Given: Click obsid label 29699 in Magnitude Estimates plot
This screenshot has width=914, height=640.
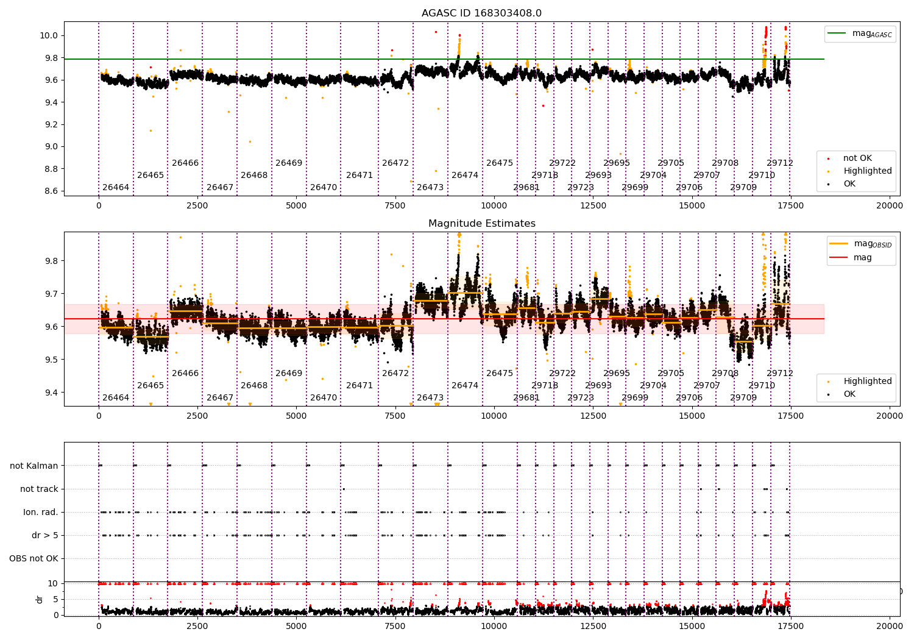Looking at the screenshot, I should point(635,397).
